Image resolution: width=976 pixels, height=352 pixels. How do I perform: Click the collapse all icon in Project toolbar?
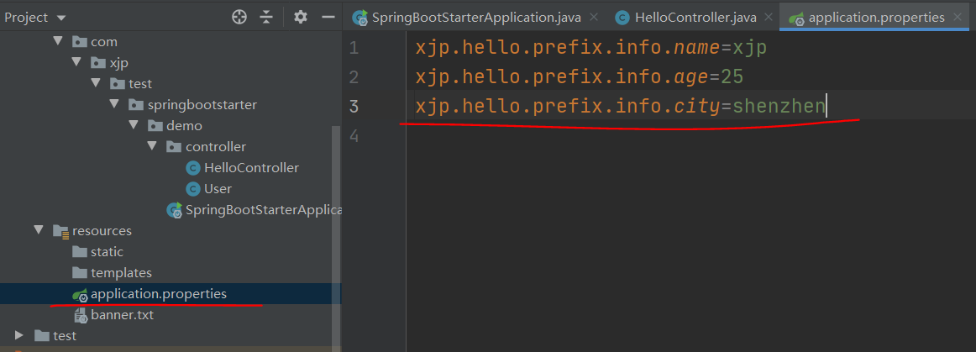click(266, 17)
